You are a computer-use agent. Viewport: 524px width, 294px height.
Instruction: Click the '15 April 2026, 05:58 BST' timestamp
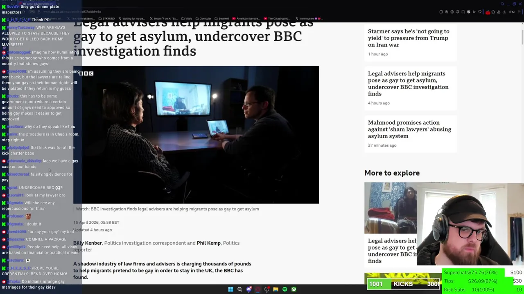(x=96, y=223)
